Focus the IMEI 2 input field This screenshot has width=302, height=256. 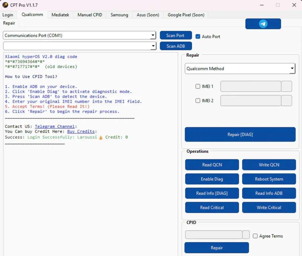pos(251,101)
